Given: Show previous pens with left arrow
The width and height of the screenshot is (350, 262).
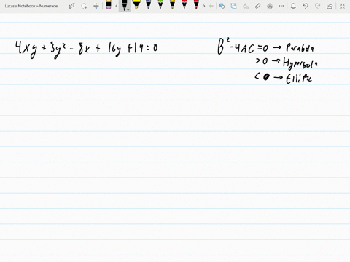Looking at the screenshot, I should (x=117, y=6).
